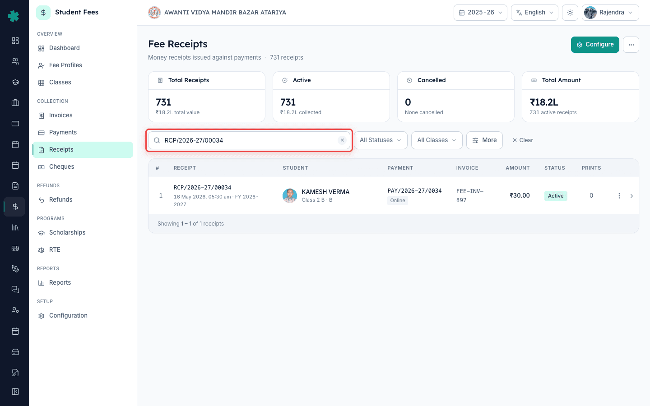Viewport: 650px width, 406px height.
Task: Open the pen nib icon in the rail
Action: click(x=15, y=269)
